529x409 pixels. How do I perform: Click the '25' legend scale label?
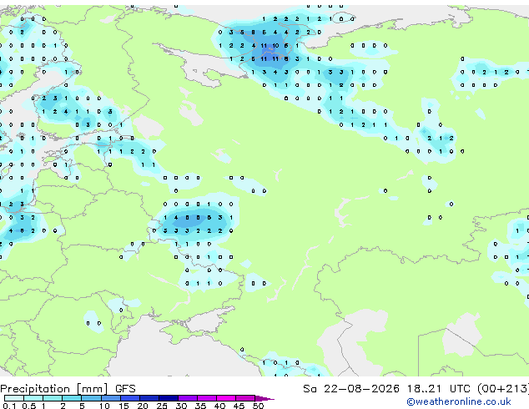click(162, 406)
